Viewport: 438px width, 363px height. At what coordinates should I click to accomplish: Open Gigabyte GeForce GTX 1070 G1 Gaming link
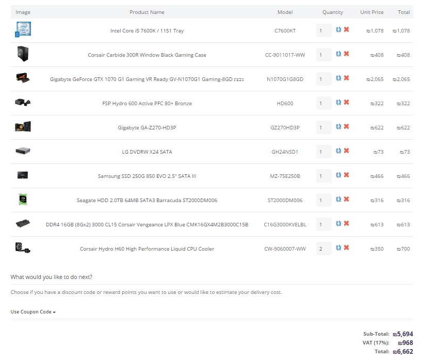click(147, 79)
